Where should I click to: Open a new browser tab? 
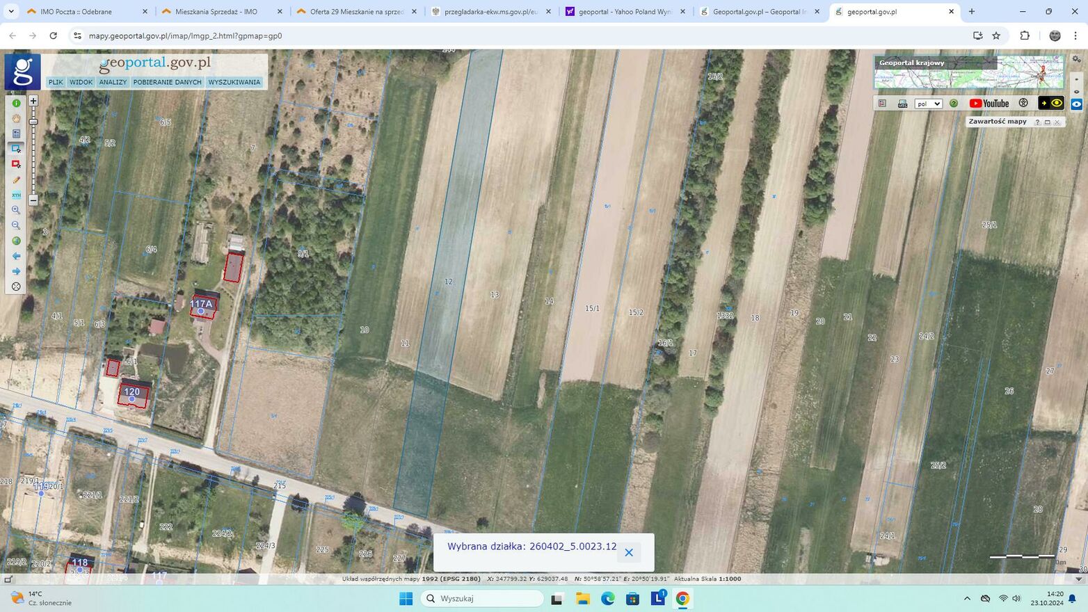point(972,12)
